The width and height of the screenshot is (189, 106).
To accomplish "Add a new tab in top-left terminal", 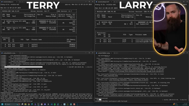I will (20, 2).
